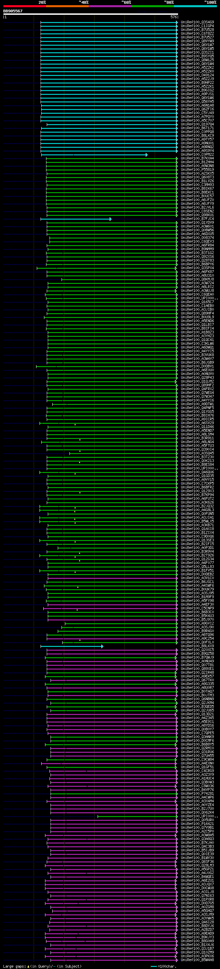
Task: Select hit UniRef100_A9PJS1
Action: point(197,94)
